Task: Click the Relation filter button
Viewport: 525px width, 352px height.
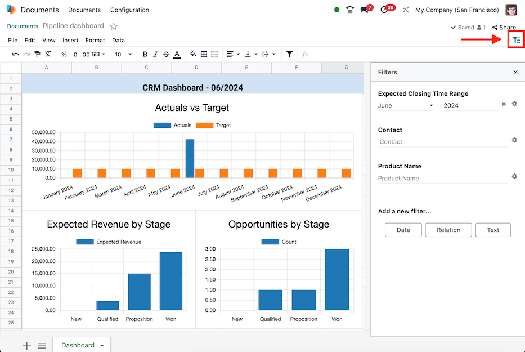Action: [x=448, y=230]
